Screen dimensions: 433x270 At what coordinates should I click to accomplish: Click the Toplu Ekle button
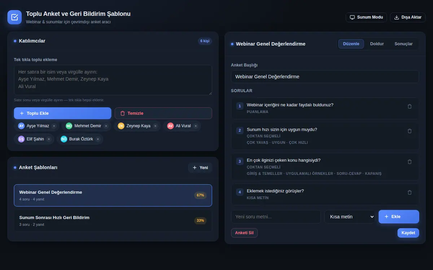coord(62,113)
